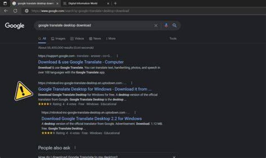Image resolution: width=266 pixels, height=158 pixels.
Task: Reload the page with the refresh icon
Action: point(15,11)
